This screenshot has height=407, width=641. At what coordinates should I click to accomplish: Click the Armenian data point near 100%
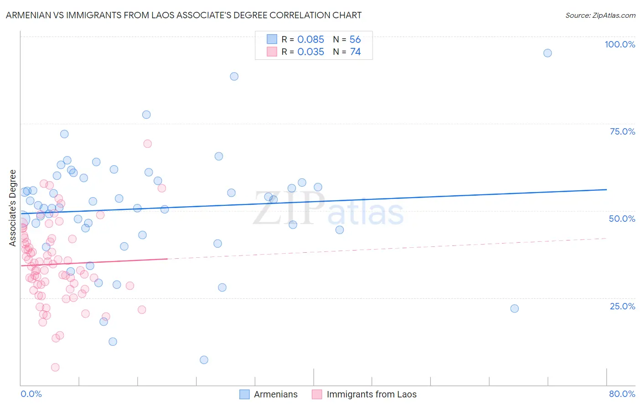548,53
